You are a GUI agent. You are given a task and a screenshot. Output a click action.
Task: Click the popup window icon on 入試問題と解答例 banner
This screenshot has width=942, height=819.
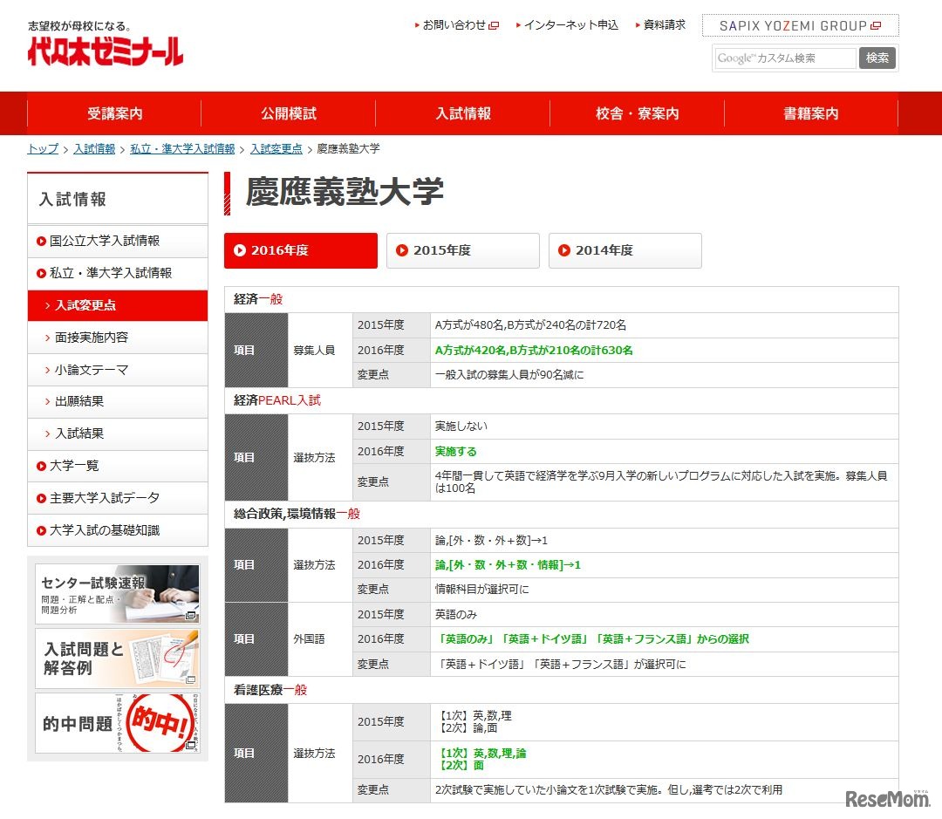191,679
